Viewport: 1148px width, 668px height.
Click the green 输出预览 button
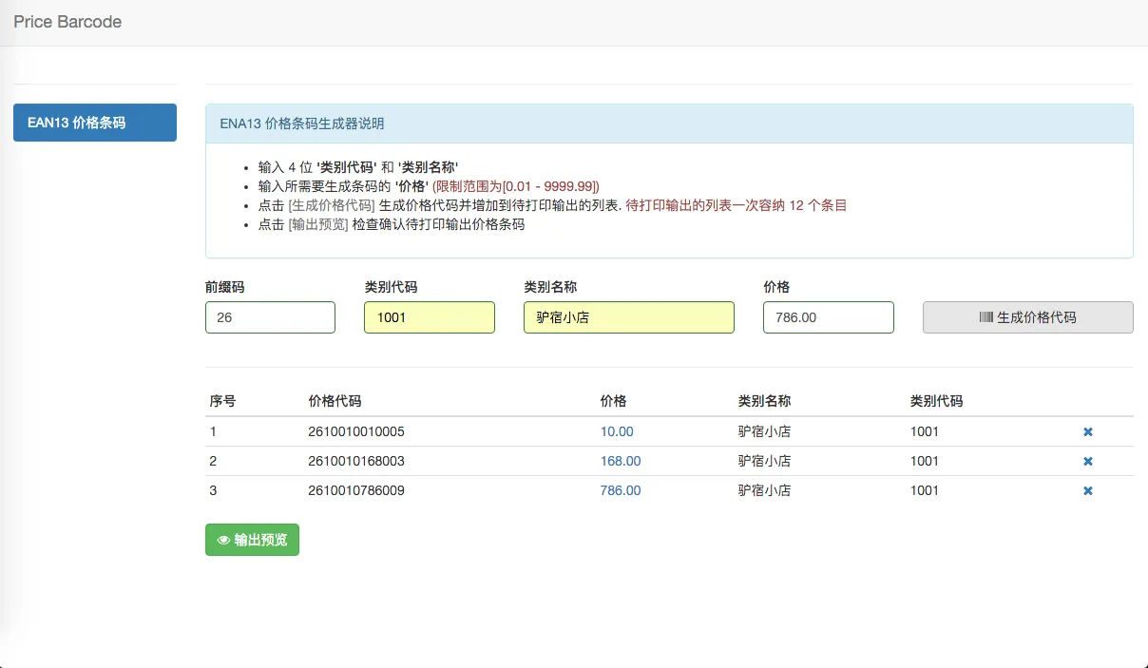click(x=252, y=540)
